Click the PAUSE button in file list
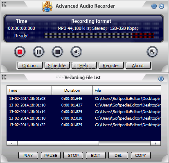The image size is (169, 163). coord(51,155)
